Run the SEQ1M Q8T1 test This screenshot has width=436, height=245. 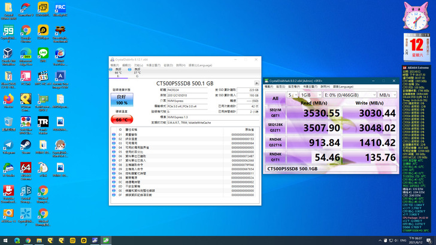pos(275,113)
